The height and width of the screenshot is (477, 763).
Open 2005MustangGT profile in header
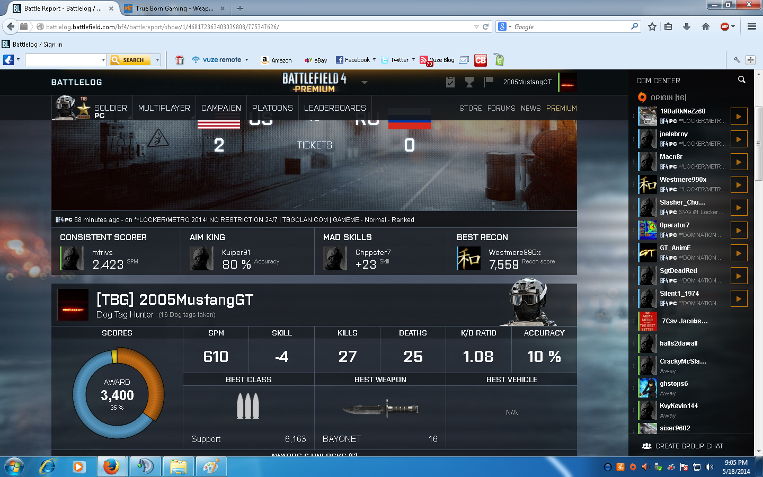527,82
